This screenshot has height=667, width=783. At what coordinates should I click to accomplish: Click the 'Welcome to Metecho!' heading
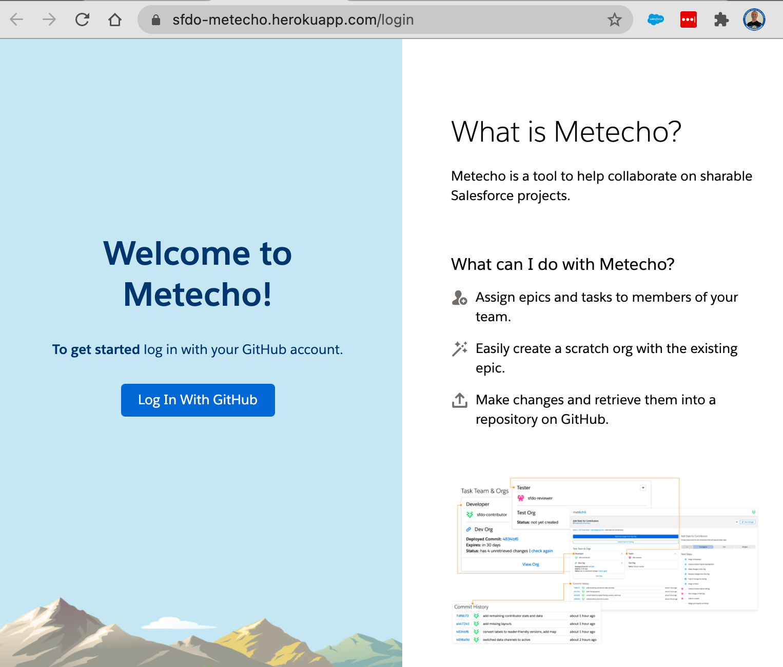point(198,274)
